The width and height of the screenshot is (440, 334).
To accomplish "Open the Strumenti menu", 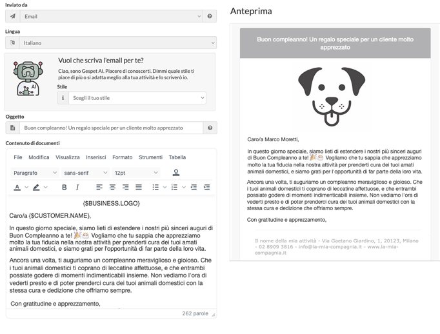I will tap(151, 157).
